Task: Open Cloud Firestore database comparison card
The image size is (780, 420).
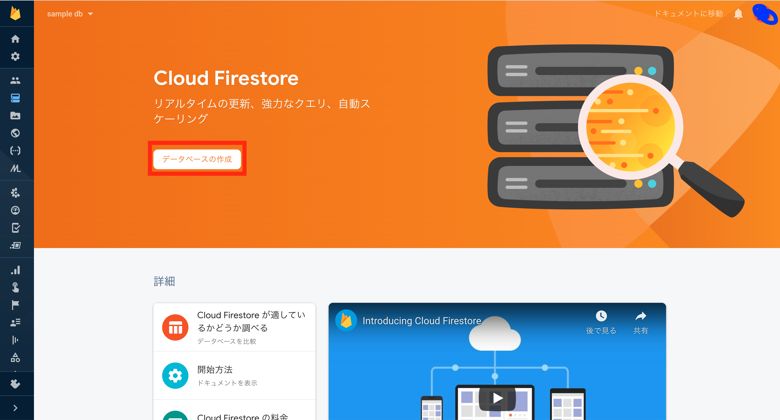Action: click(234, 327)
